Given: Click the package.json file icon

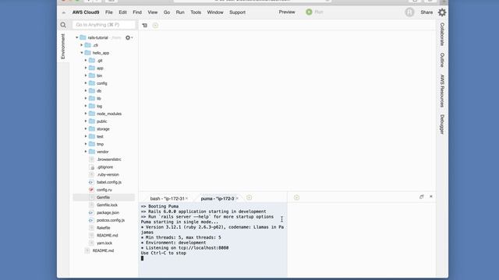Looking at the screenshot, I should click(x=91, y=212).
